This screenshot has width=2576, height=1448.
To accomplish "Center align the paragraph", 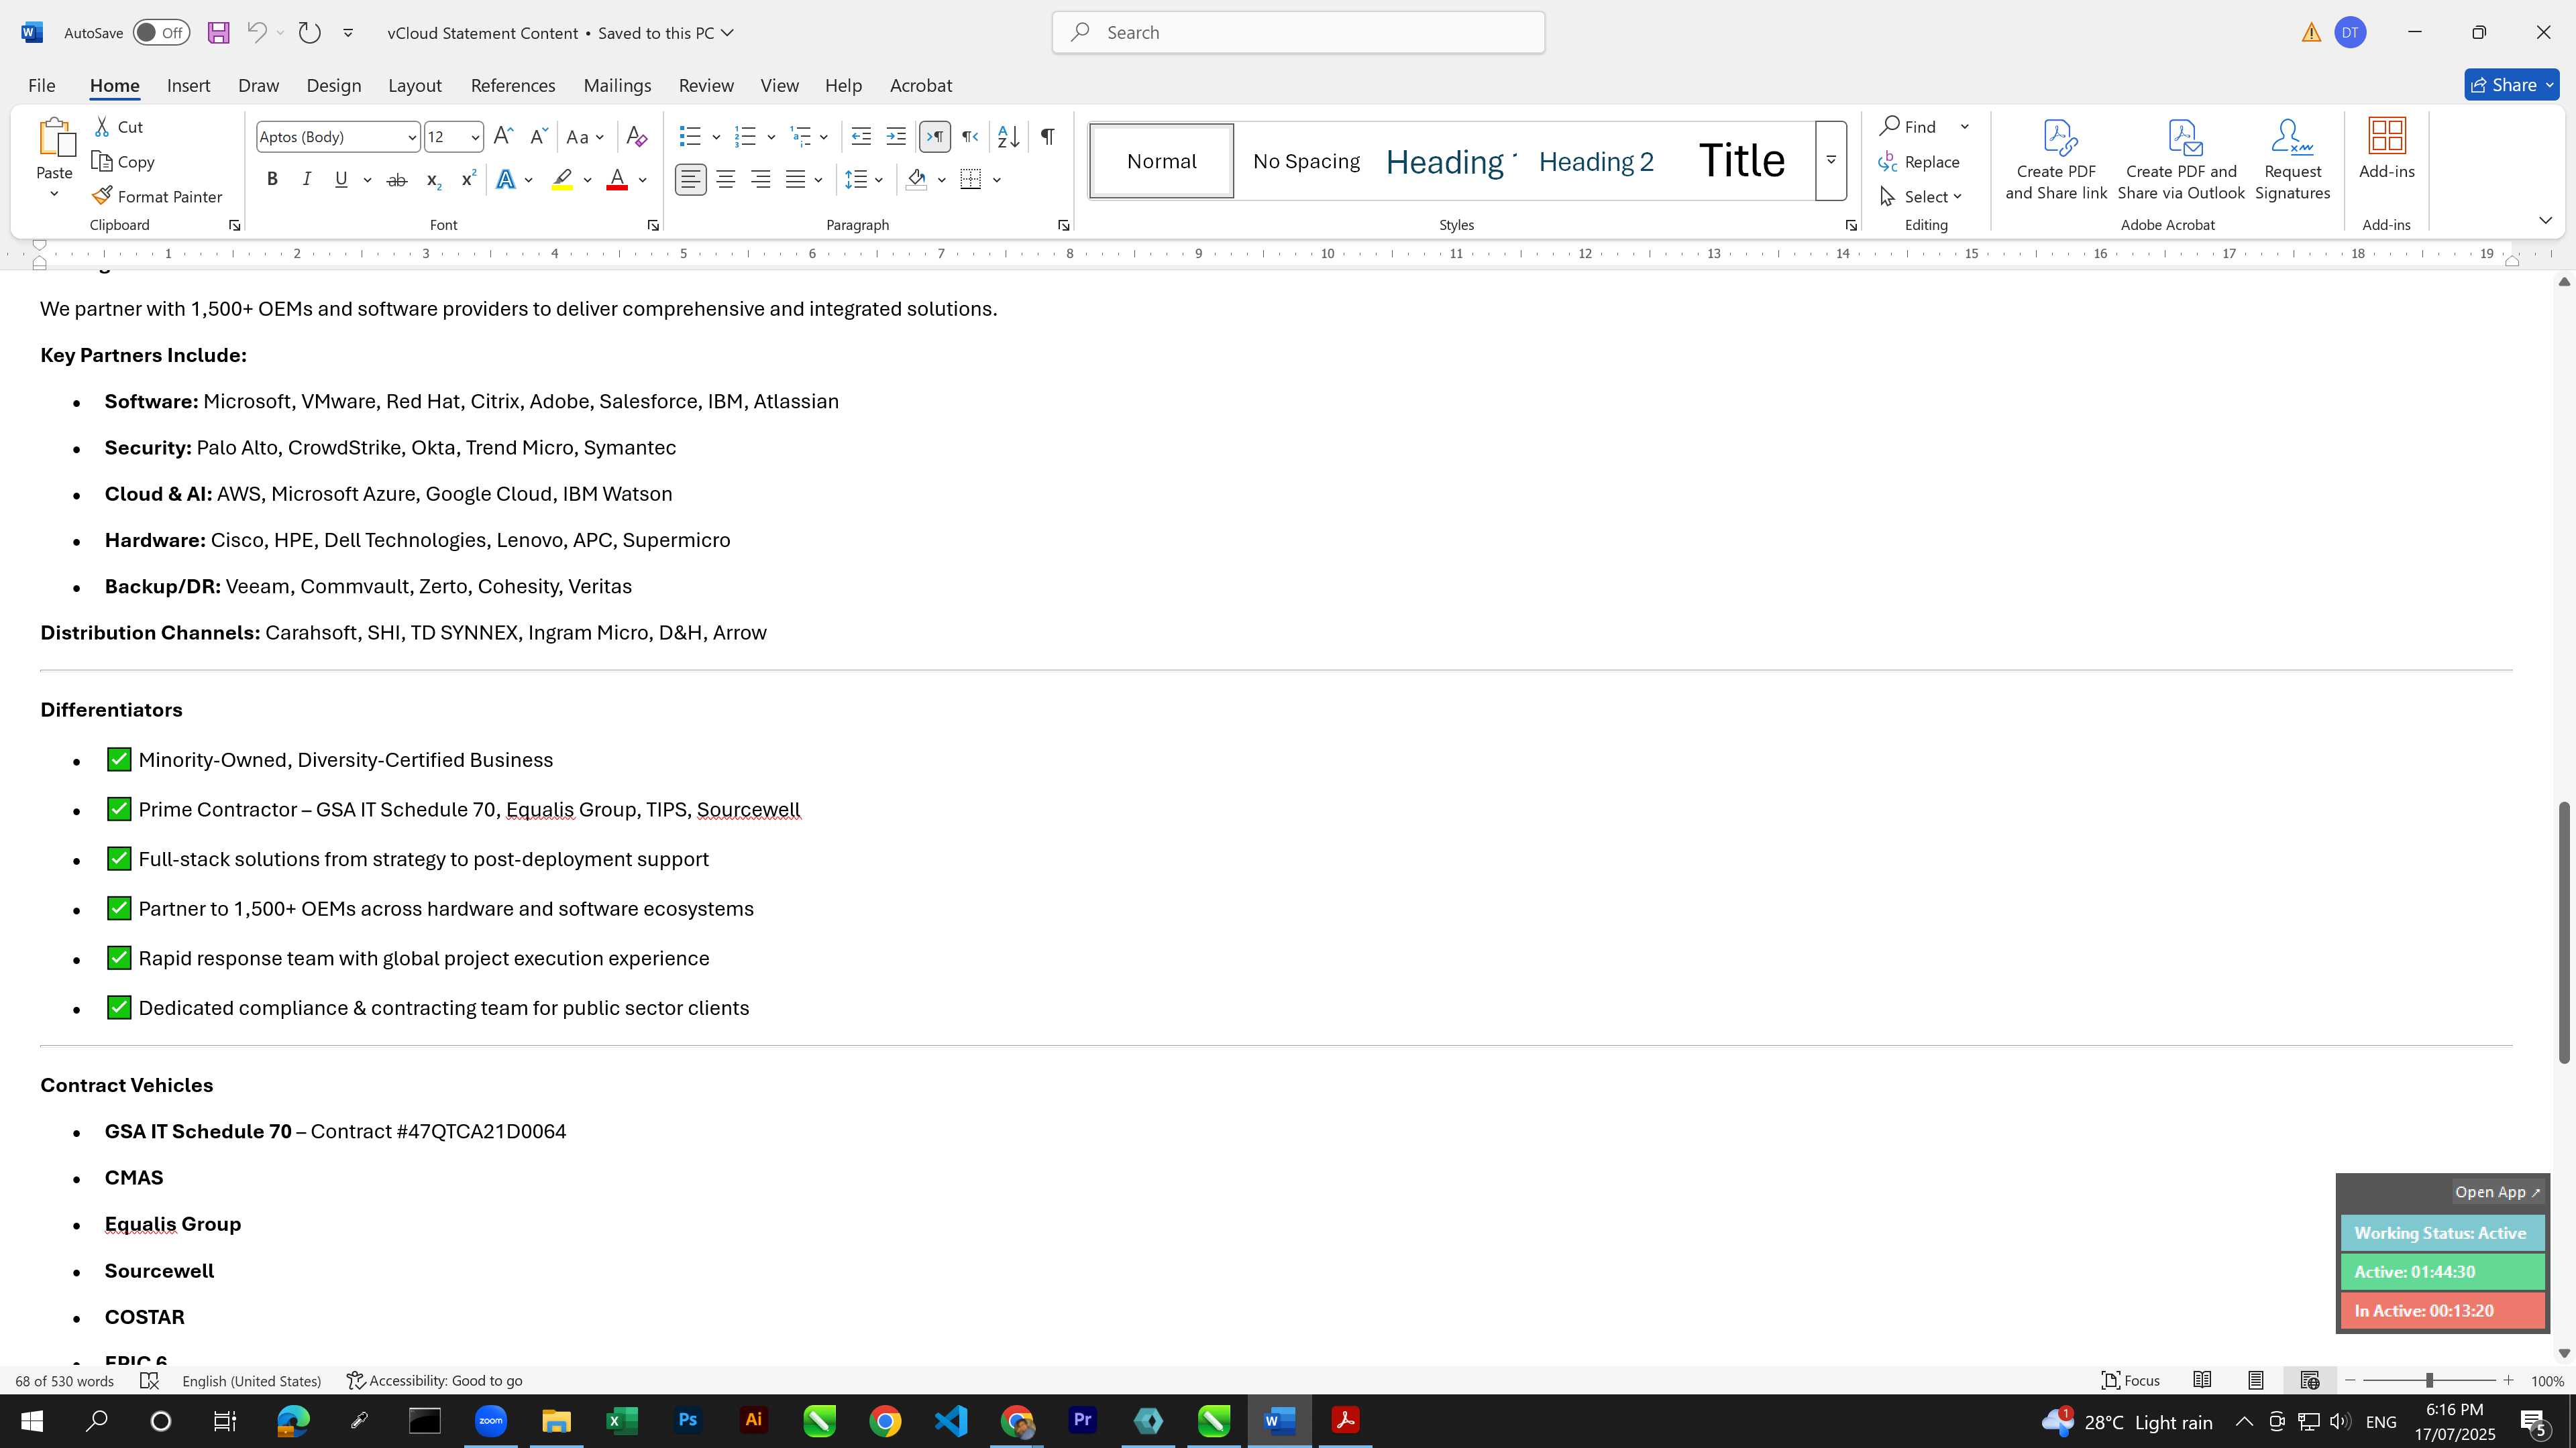I will [726, 180].
